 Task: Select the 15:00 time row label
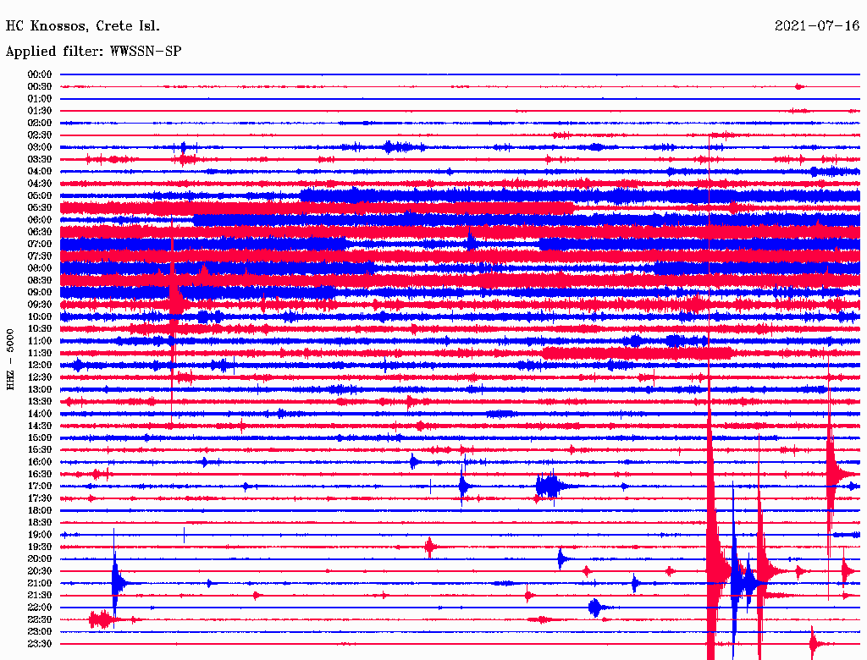(x=39, y=437)
